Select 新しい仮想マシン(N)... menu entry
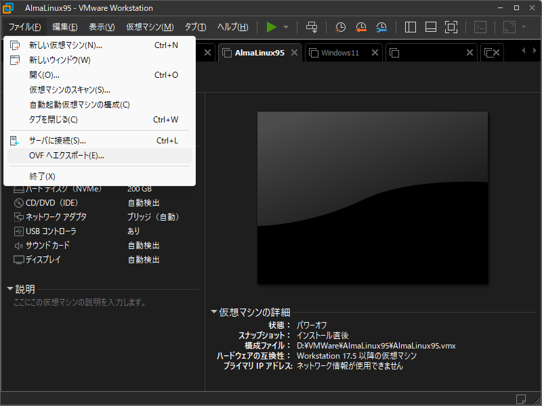The image size is (542, 406). pos(65,45)
